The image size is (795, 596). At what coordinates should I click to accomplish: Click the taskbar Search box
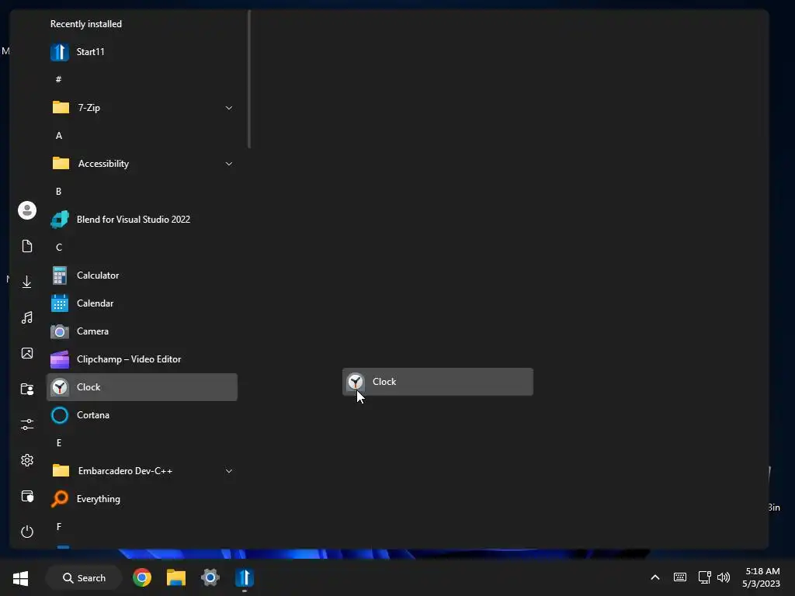84,577
